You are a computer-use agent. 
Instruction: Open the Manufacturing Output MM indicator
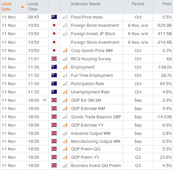96,142
